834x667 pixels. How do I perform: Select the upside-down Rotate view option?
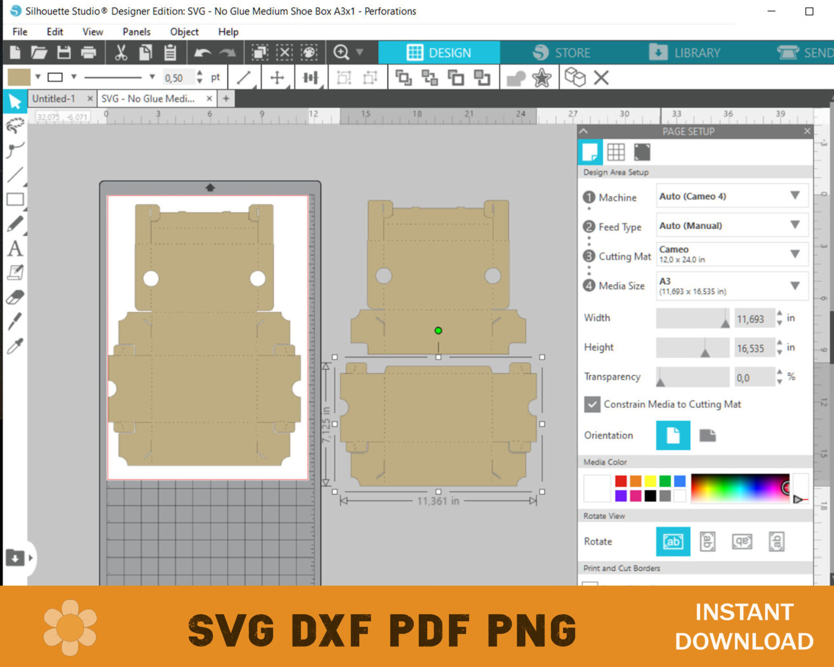click(x=742, y=541)
